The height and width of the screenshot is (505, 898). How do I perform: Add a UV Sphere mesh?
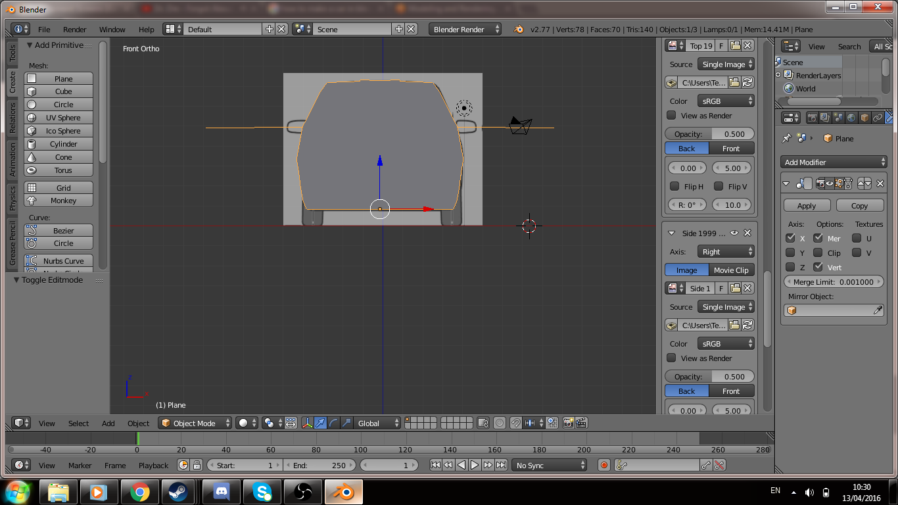pos(59,118)
